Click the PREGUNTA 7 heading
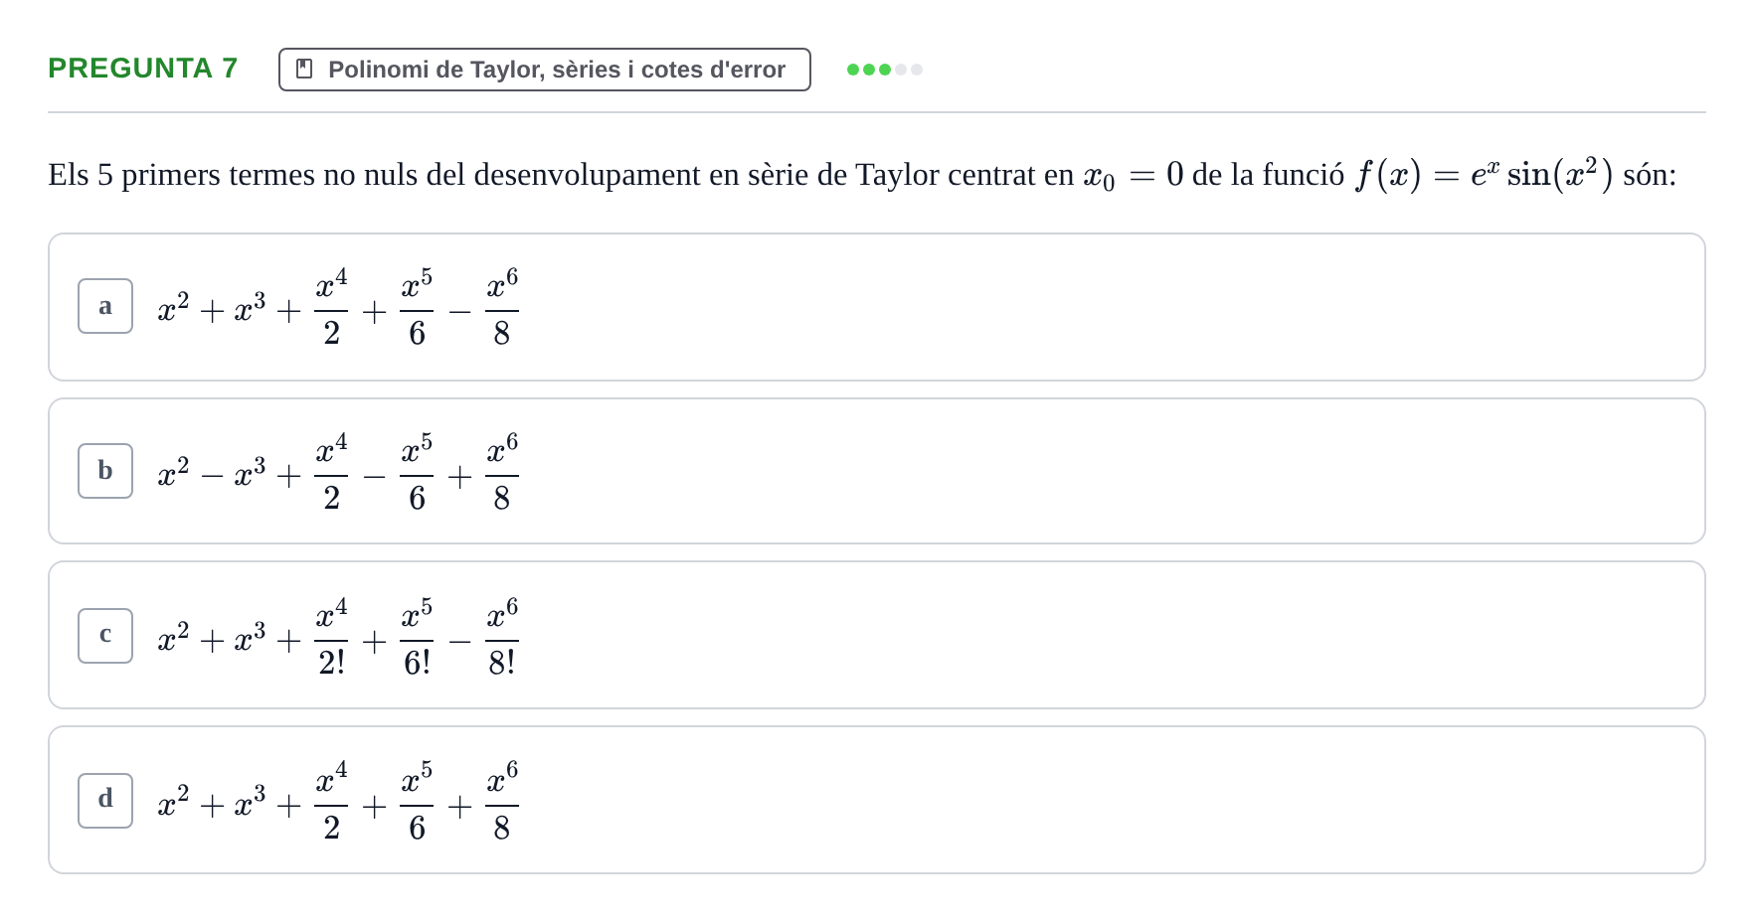Screen dimensions: 1754x924 143,68
